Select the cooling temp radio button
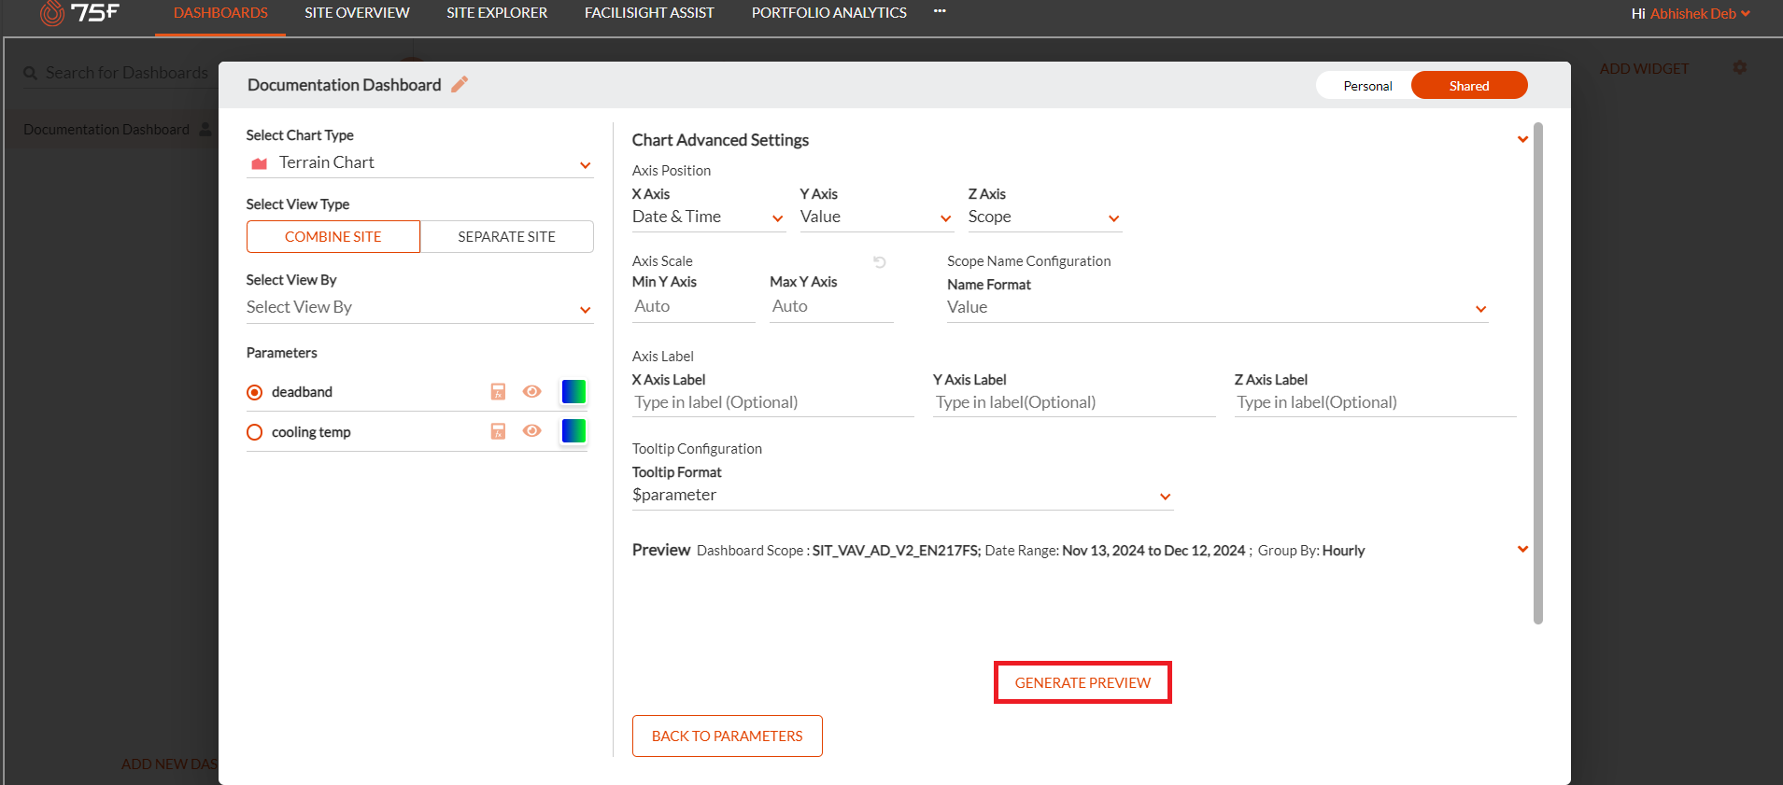Image resolution: width=1783 pixels, height=785 pixels. (x=254, y=432)
